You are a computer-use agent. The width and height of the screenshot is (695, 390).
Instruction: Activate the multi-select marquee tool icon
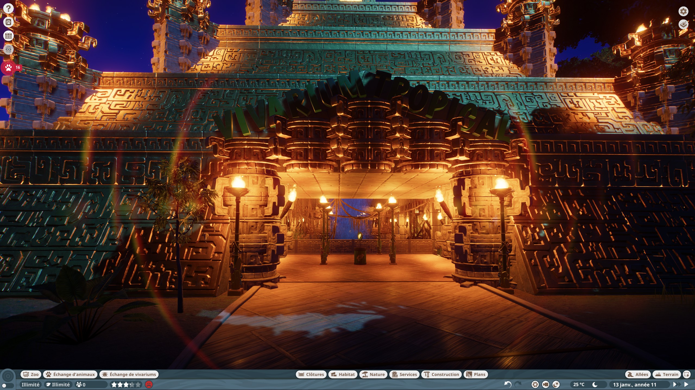click(687, 374)
